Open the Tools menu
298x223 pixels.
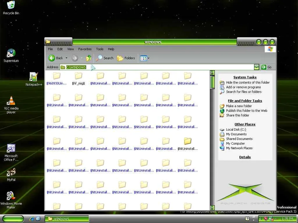(100, 49)
